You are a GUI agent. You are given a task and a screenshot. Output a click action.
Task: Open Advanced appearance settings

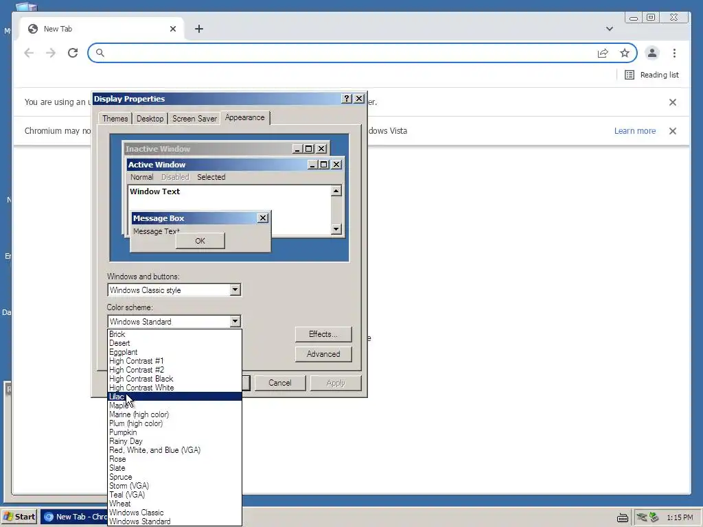point(323,354)
